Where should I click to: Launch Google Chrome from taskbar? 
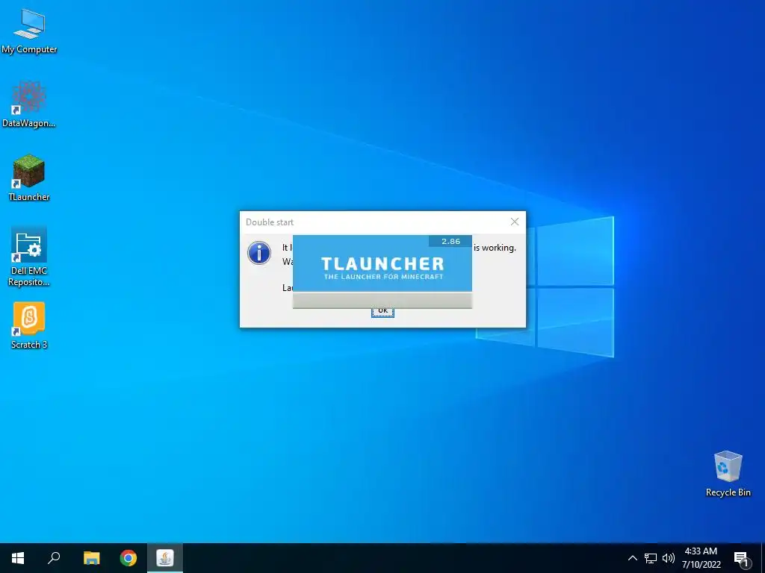128,558
